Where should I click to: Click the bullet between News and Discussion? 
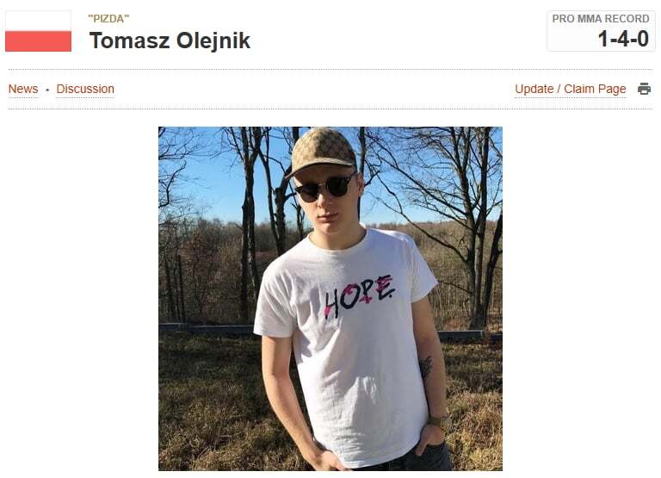pos(47,90)
